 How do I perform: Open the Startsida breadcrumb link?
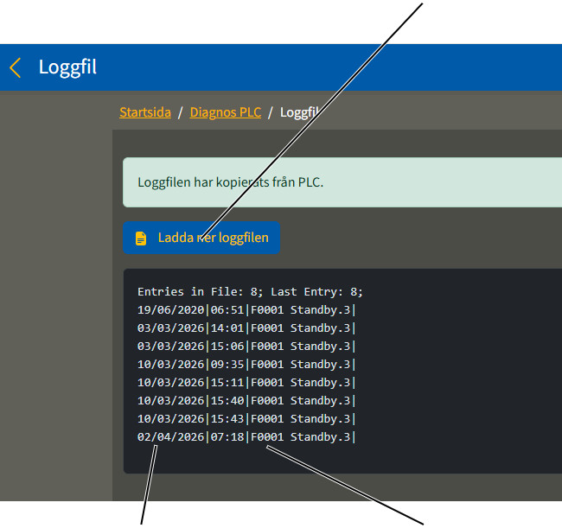click(145, 112)
